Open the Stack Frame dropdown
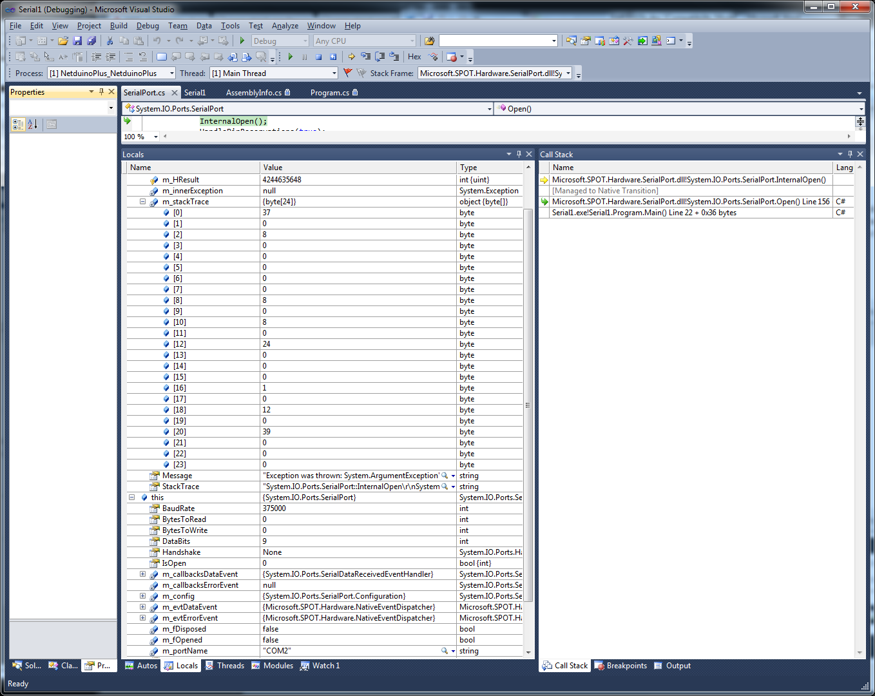This screenshot has height=696, width=875. (x=495, y=73)
